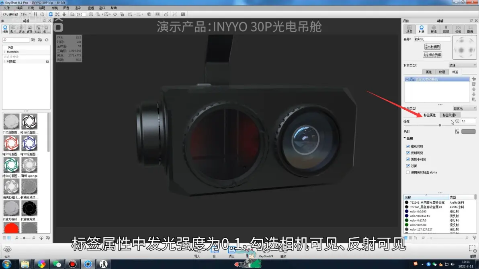Toggle the 自发光 label row checkbox
This screenshot has width=479, height=269.
407,79
